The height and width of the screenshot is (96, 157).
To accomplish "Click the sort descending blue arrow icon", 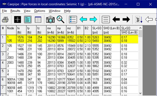I will [139, 19].
